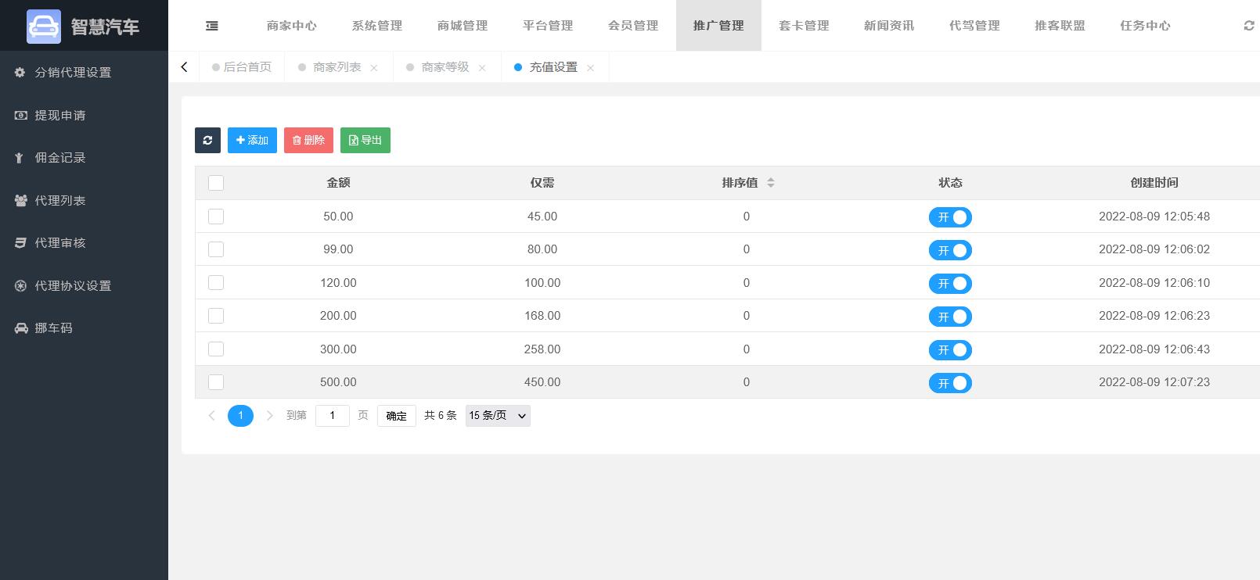Click the page number input field
The height and width of the screenshot is (580, 1260).
(332, 416)
